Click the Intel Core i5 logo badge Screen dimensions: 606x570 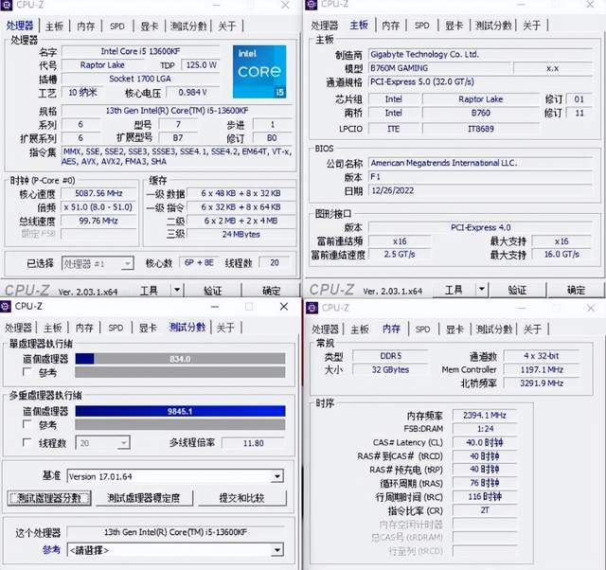point(259,72)
